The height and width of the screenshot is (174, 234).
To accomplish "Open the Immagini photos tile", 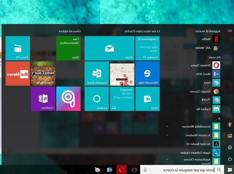I will [x=122, y=99].
